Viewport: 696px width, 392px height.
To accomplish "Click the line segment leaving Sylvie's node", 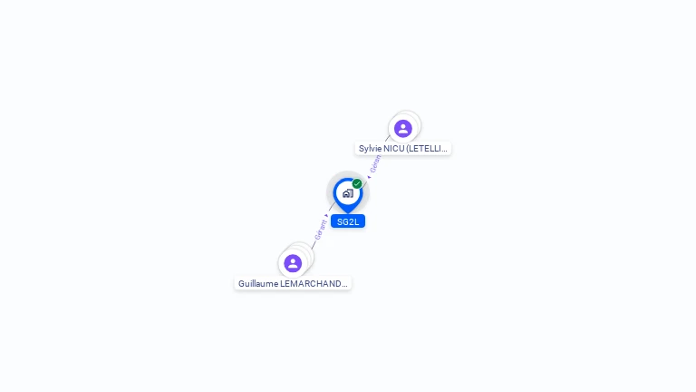I will tap(387, 139).
